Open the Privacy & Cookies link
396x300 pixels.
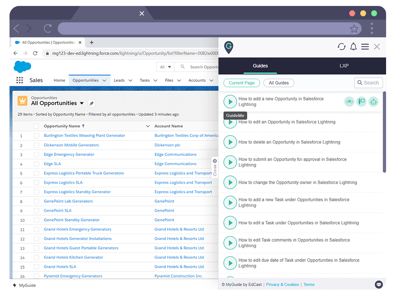282,285
